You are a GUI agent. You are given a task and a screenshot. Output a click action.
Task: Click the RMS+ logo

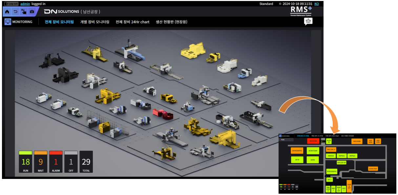click(301, 10)
